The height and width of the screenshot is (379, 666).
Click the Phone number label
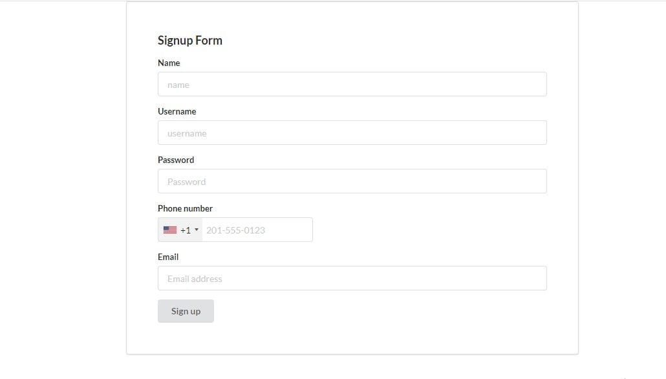click(185, 208)
